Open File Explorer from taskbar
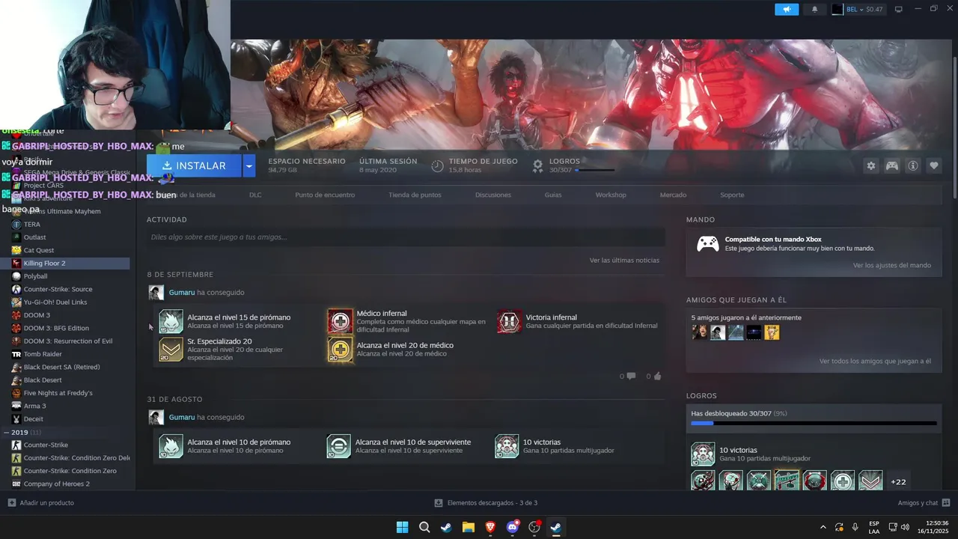 (468, 527)
